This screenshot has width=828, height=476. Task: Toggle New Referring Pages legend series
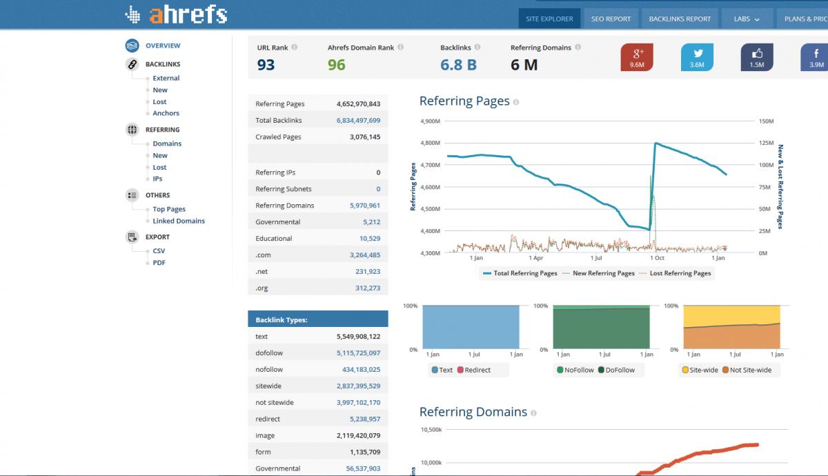[598, 273]
